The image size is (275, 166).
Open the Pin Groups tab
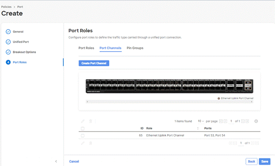click(x=135, y=48)
